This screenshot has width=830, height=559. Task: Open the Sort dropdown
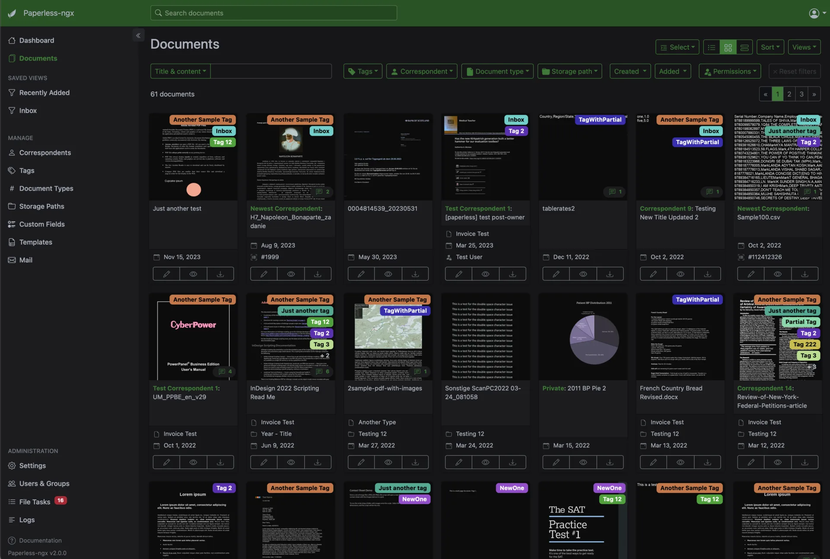click(770, 47)
